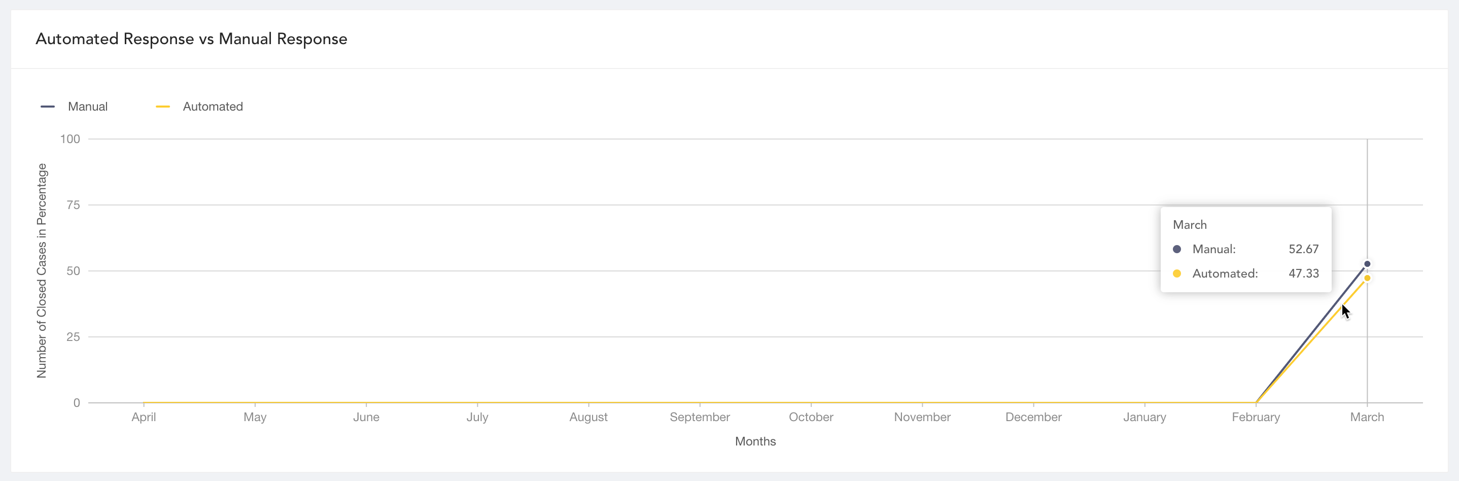Select the December label on the x-axis
This screenshot has width=1459, height=481.
(x=1033, y=417)
